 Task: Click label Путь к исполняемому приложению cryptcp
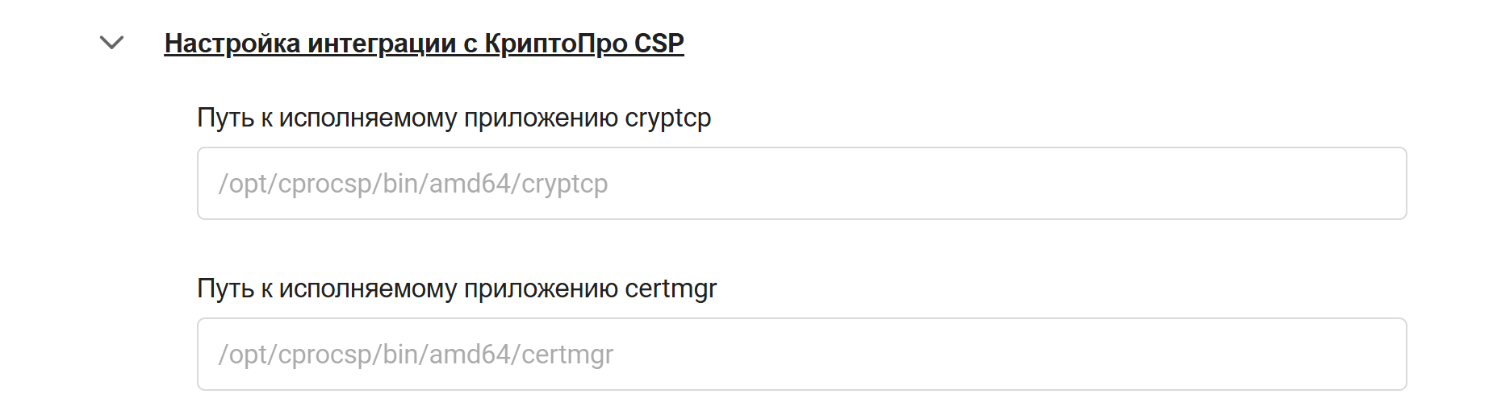point(454,118)
